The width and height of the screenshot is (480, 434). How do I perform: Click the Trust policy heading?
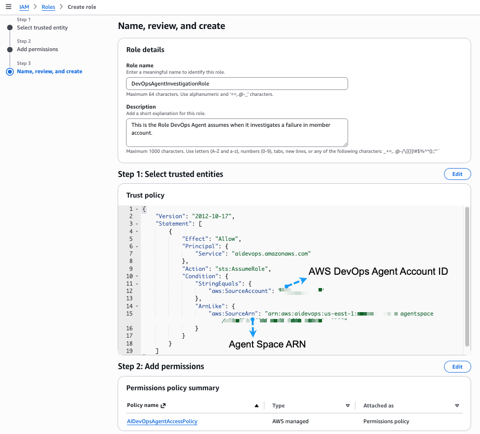pos(145,195)
